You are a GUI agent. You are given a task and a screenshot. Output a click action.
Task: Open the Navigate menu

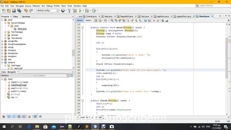19,6
